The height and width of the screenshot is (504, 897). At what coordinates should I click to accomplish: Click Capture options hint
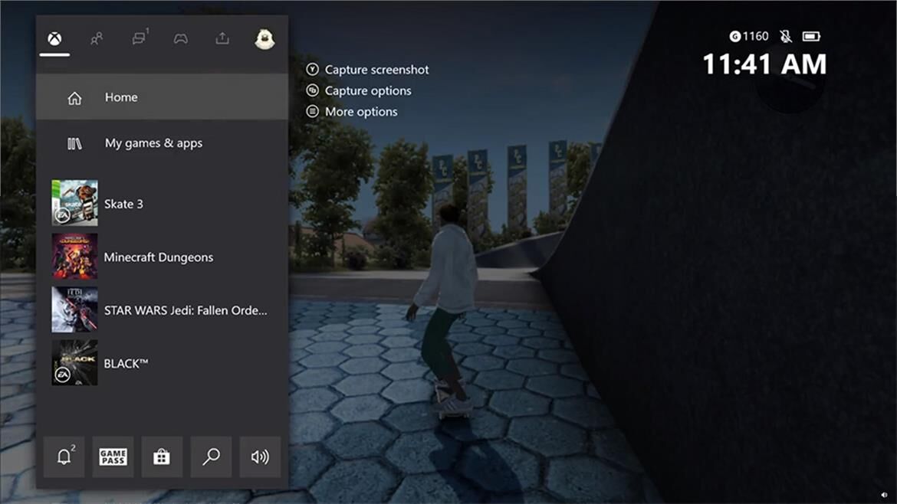[359, 91]
